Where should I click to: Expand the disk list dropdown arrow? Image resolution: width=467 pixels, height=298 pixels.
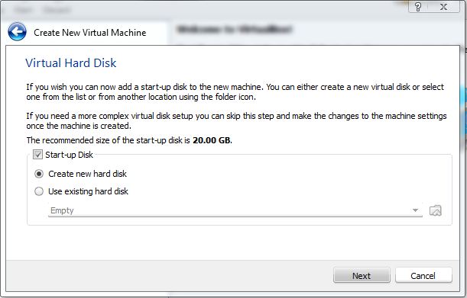tap(415, 210)
